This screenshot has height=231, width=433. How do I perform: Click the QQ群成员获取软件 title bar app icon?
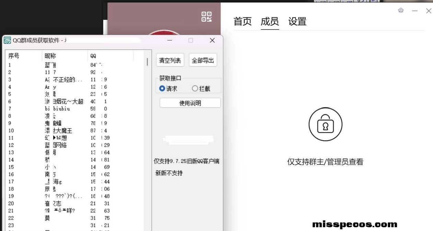[7, 40]
